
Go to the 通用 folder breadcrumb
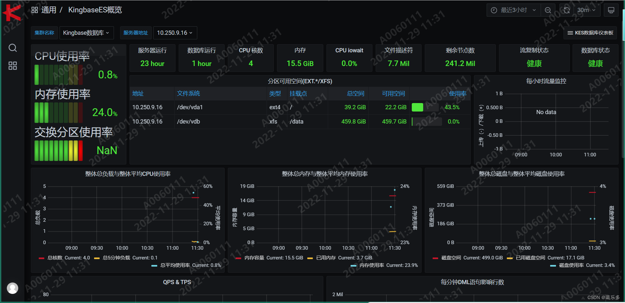(x=49, y=10)
